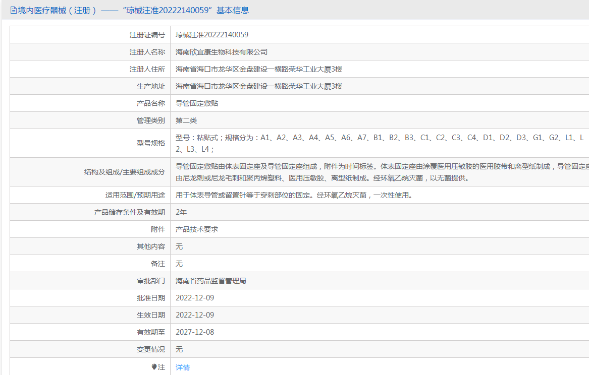Click the expiry date 2027-12-08

(195, 332)
